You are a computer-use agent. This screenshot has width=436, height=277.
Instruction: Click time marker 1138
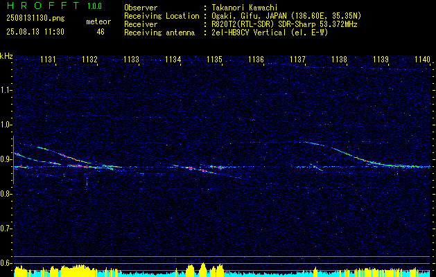click(339, 60)
